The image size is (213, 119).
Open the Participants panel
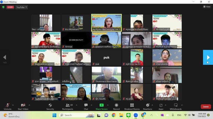click(67, 106)
